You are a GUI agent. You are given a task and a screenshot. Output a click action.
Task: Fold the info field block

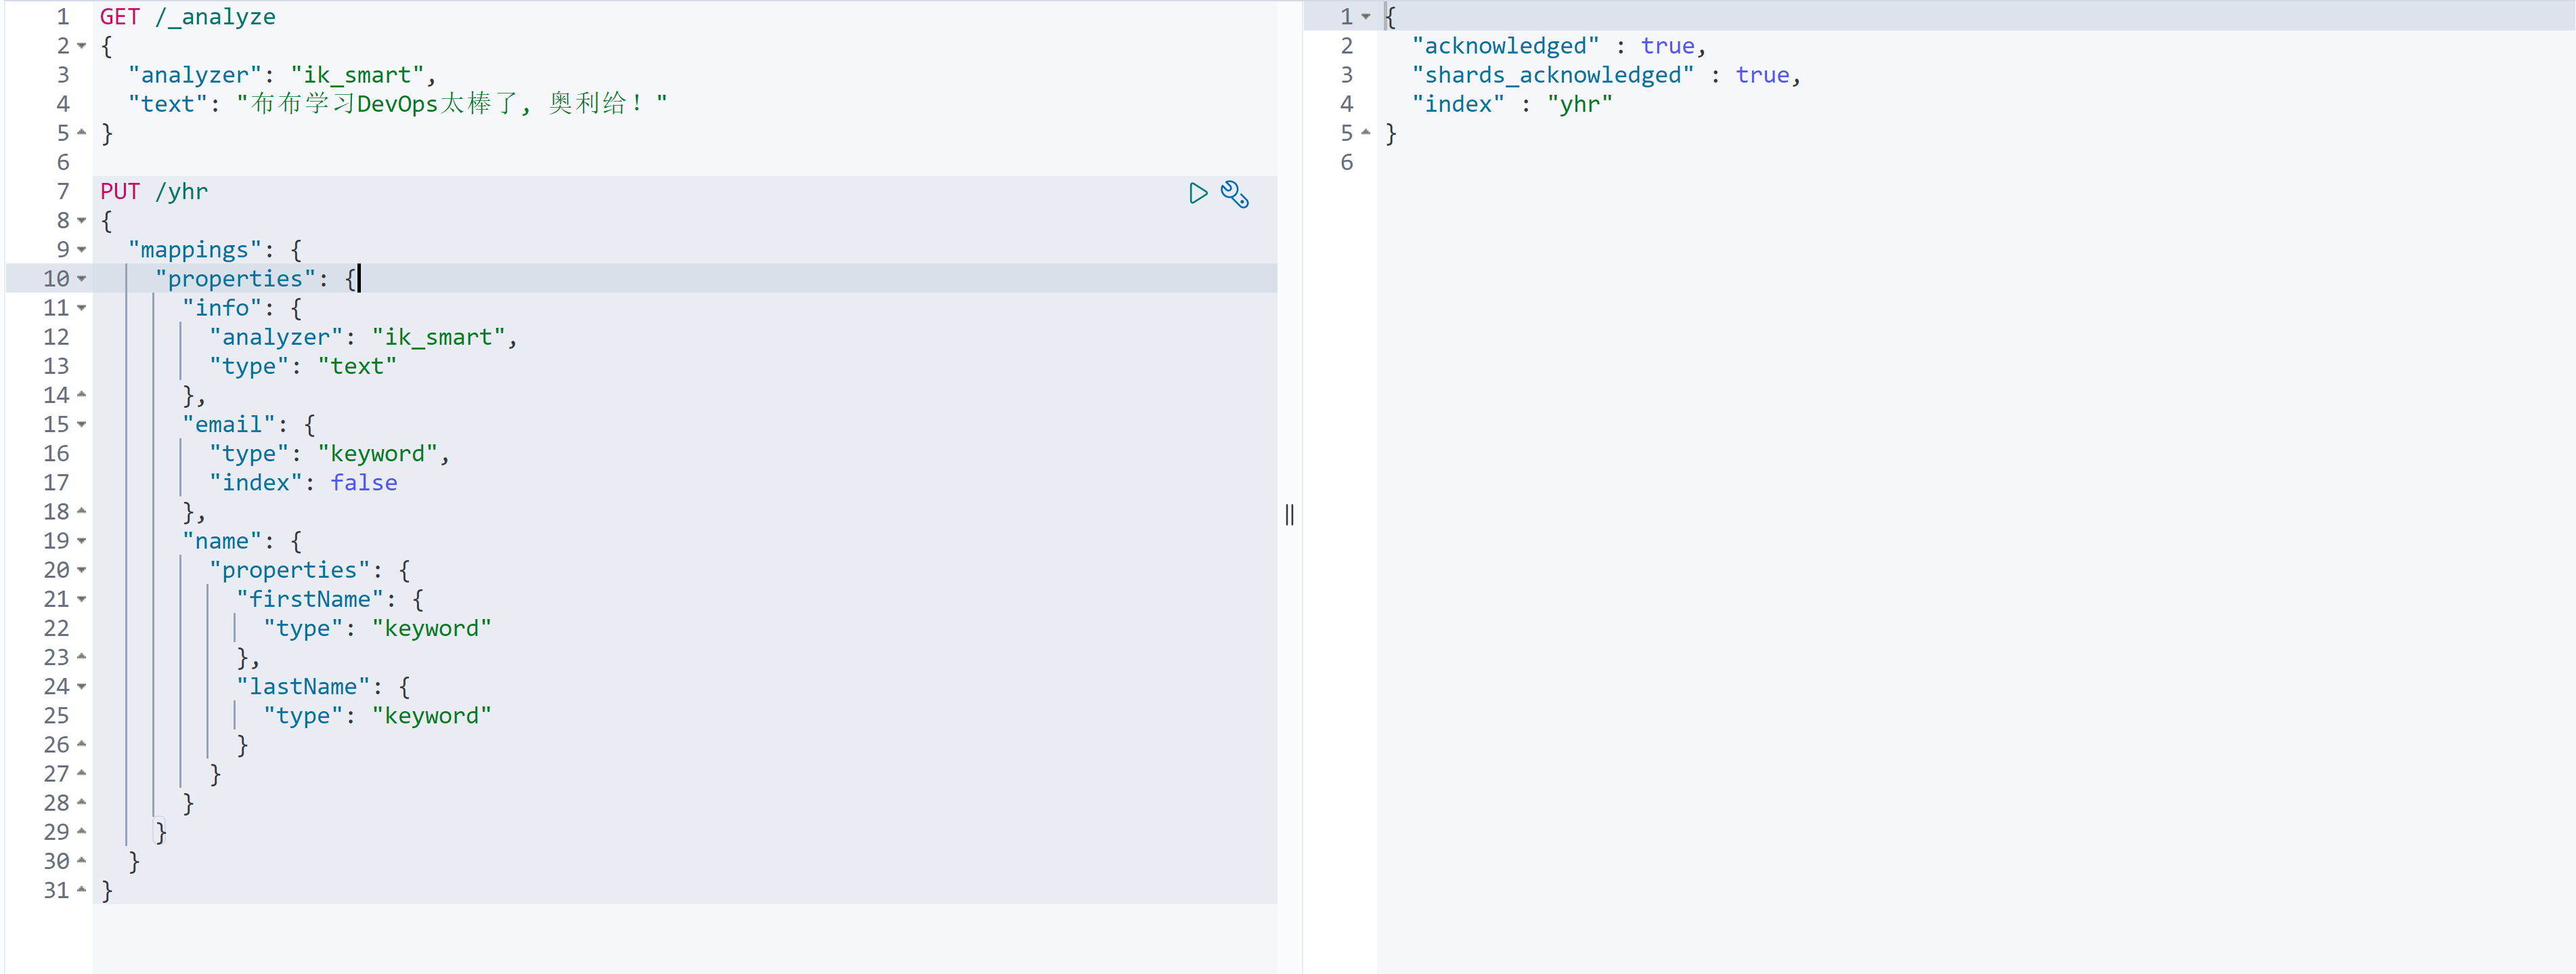coord(82,308)
